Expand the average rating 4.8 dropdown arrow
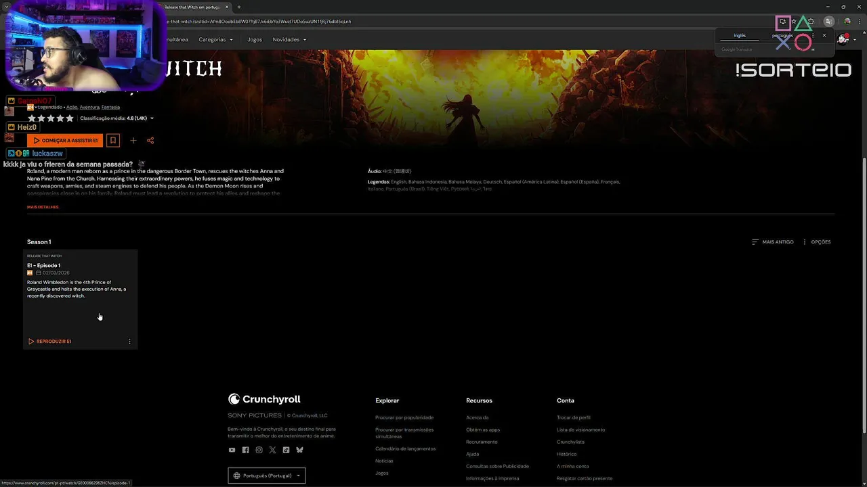Viewport: 867px width, 487px height. pos(152,118)
